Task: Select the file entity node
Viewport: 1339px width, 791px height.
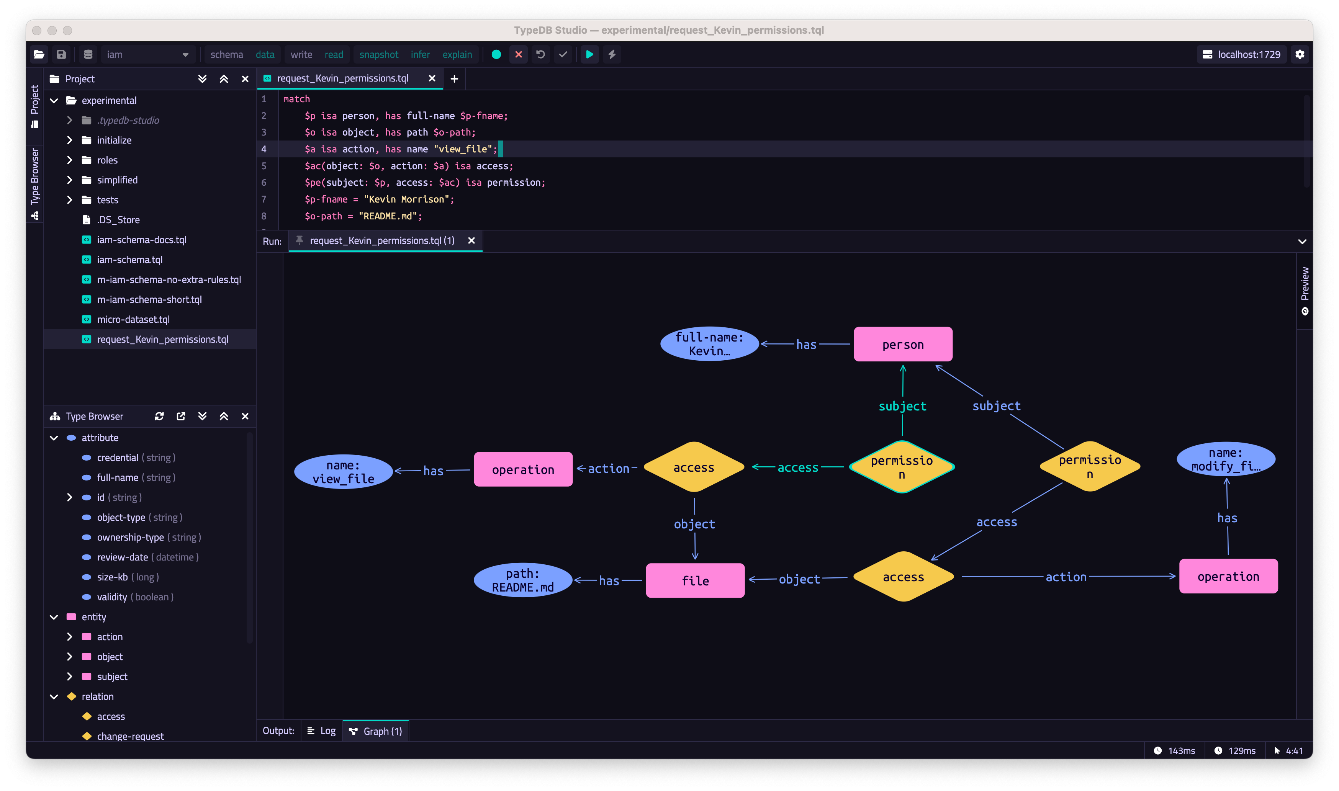Action: click(695, 580)
